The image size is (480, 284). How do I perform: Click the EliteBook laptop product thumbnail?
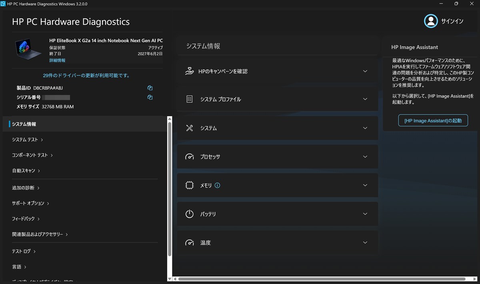click(x=28, y=49)
